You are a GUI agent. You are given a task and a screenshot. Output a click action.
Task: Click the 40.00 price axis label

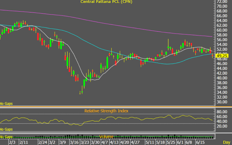[x=222, y=78]
